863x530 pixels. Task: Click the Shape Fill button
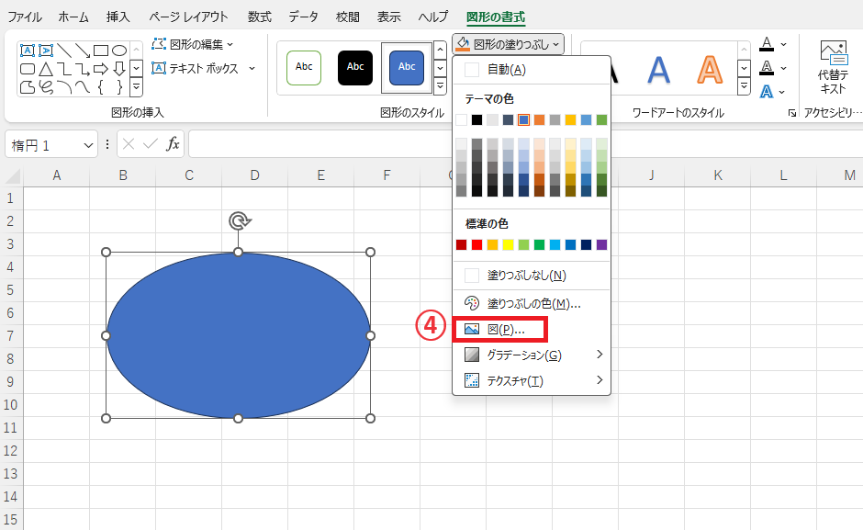[x=508, y=44]
